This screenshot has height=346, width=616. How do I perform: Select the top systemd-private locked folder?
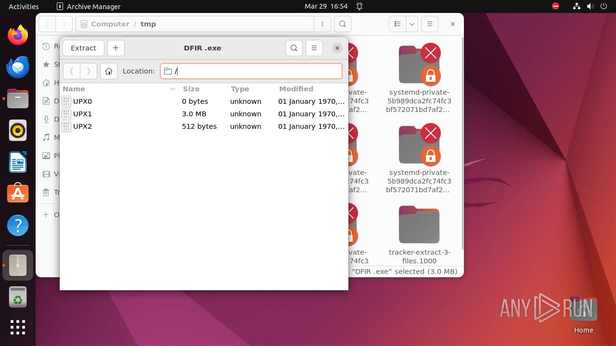click(419, 79)
